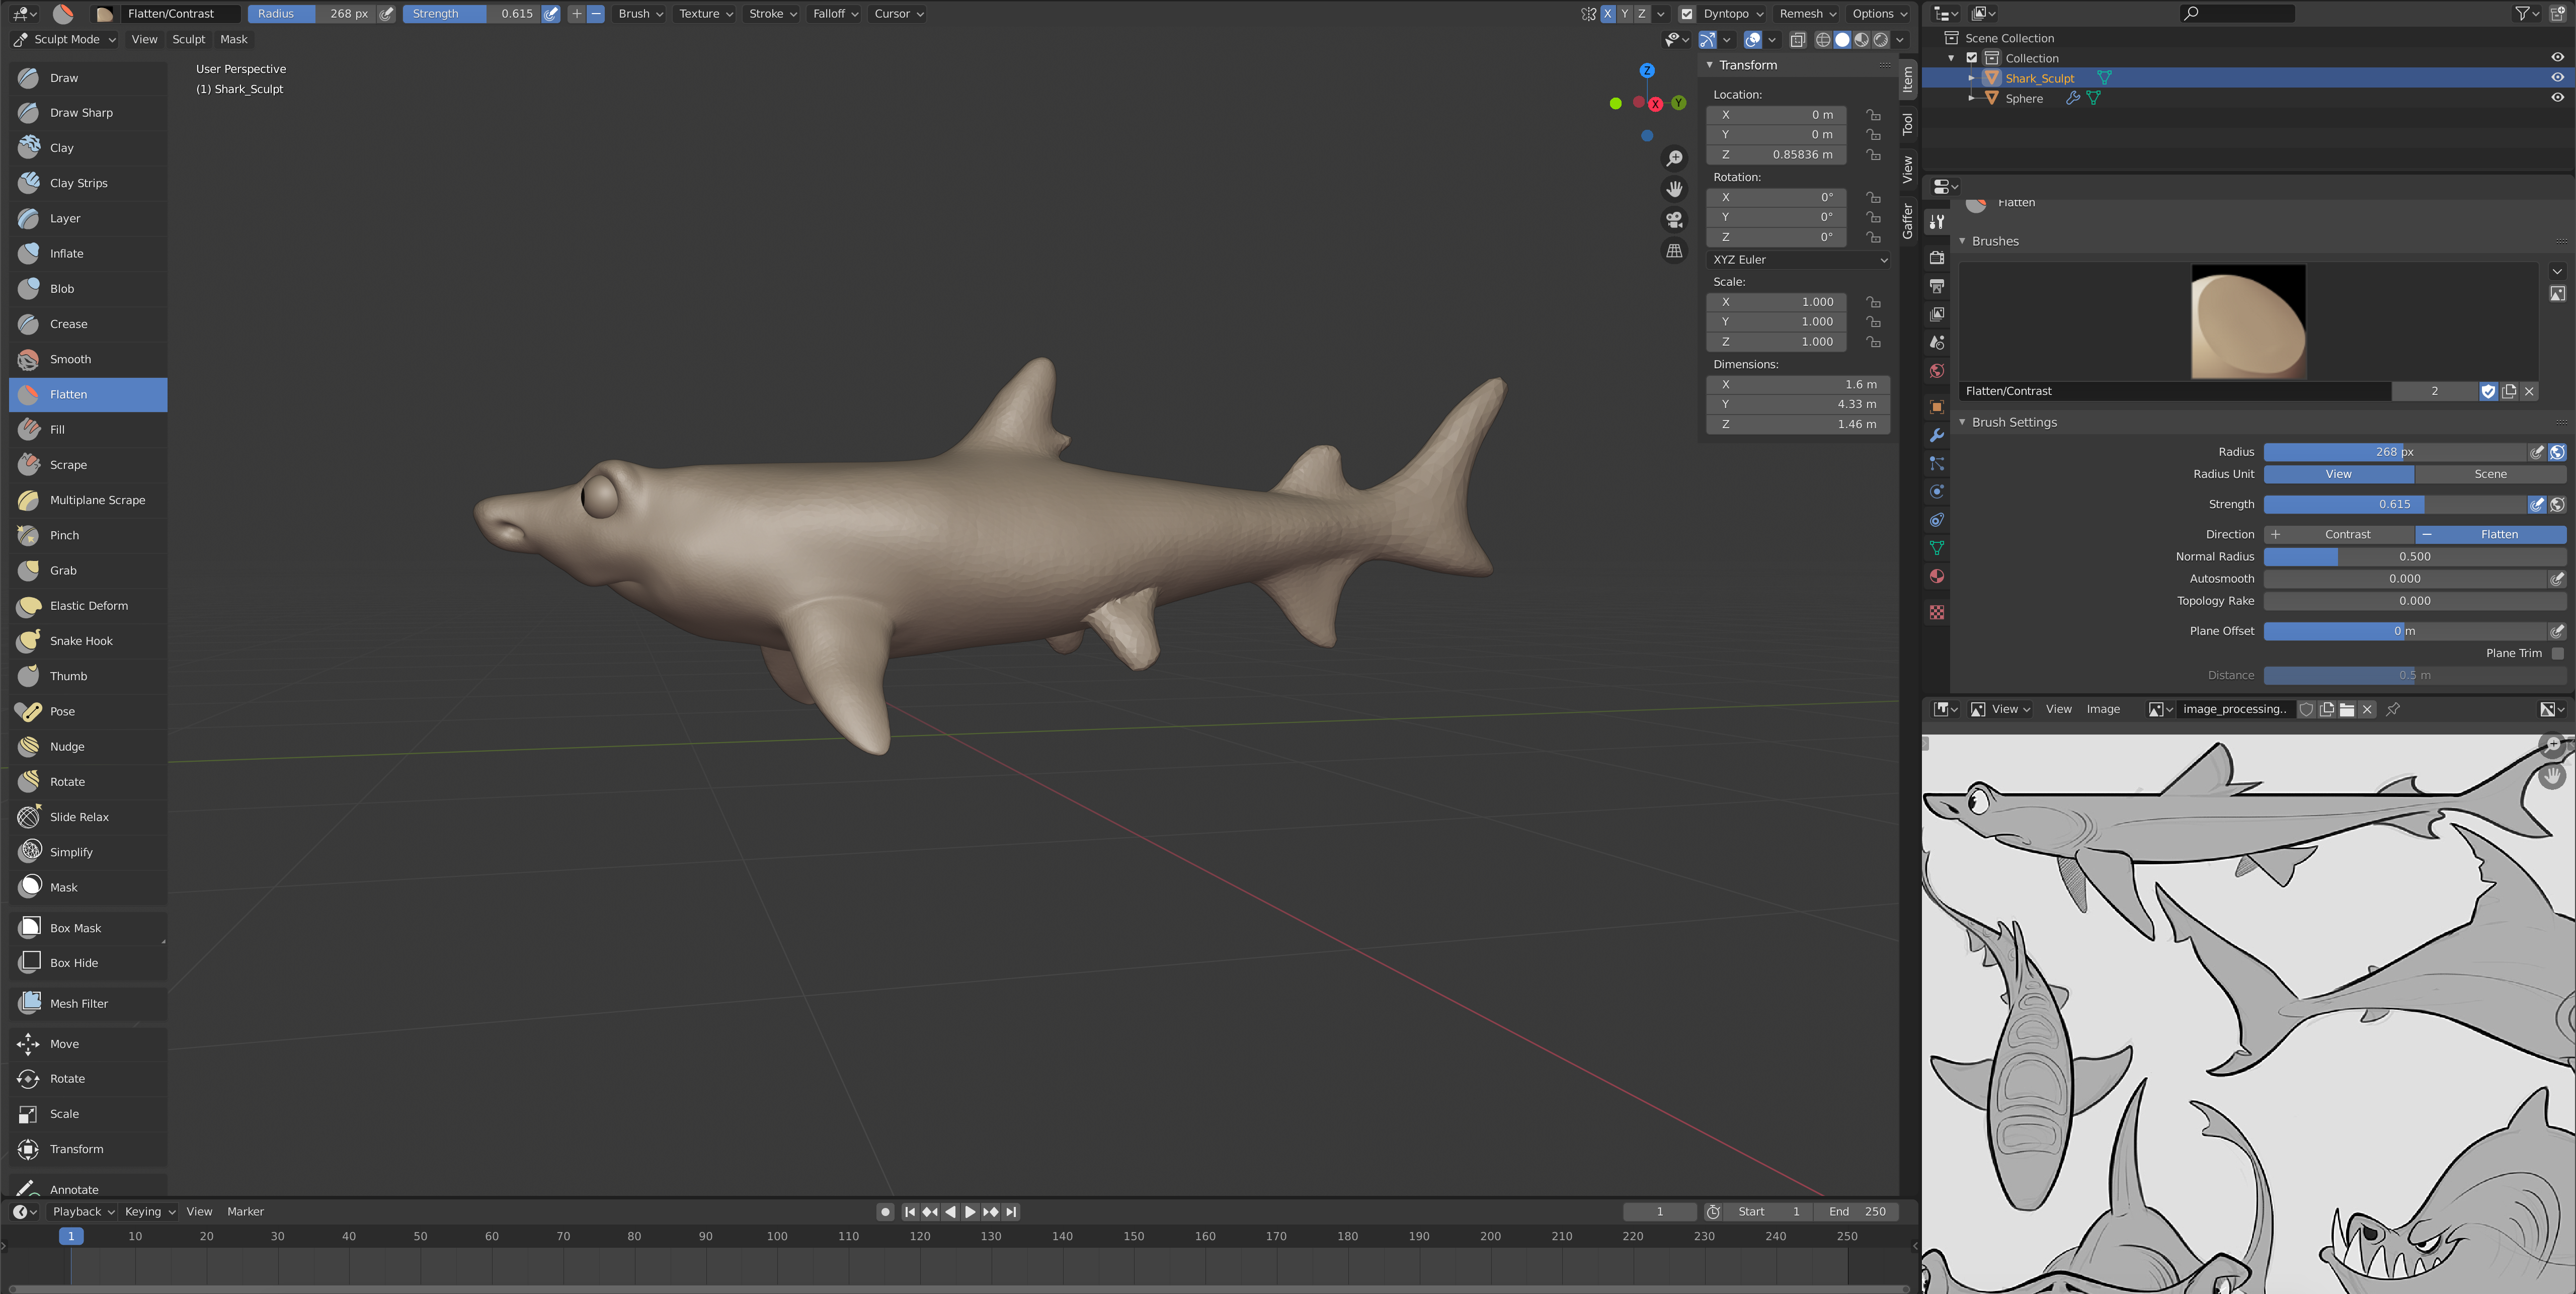2576x1294 pixels.
Task: Select the Scrape brush
Action: pyautogui.click(x=88, y=465)
